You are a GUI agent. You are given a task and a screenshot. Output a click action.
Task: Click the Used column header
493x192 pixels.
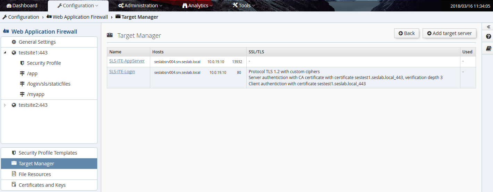click(x=467, y=52)
